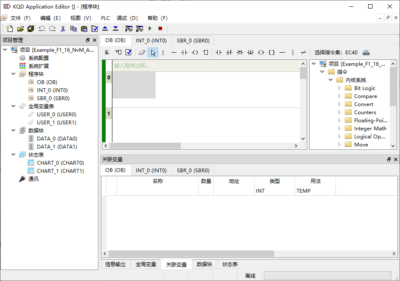Insert the square-bracket [] element

tap(271, 52)
